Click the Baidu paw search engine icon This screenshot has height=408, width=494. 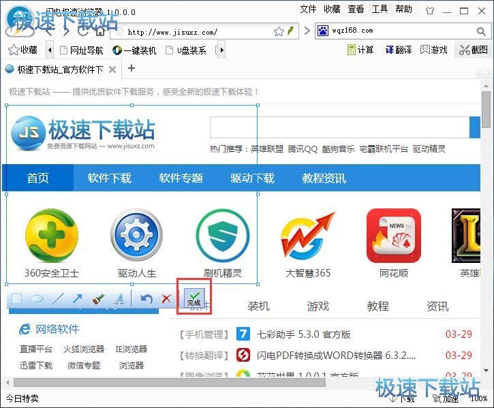click(x=322, y=31)
